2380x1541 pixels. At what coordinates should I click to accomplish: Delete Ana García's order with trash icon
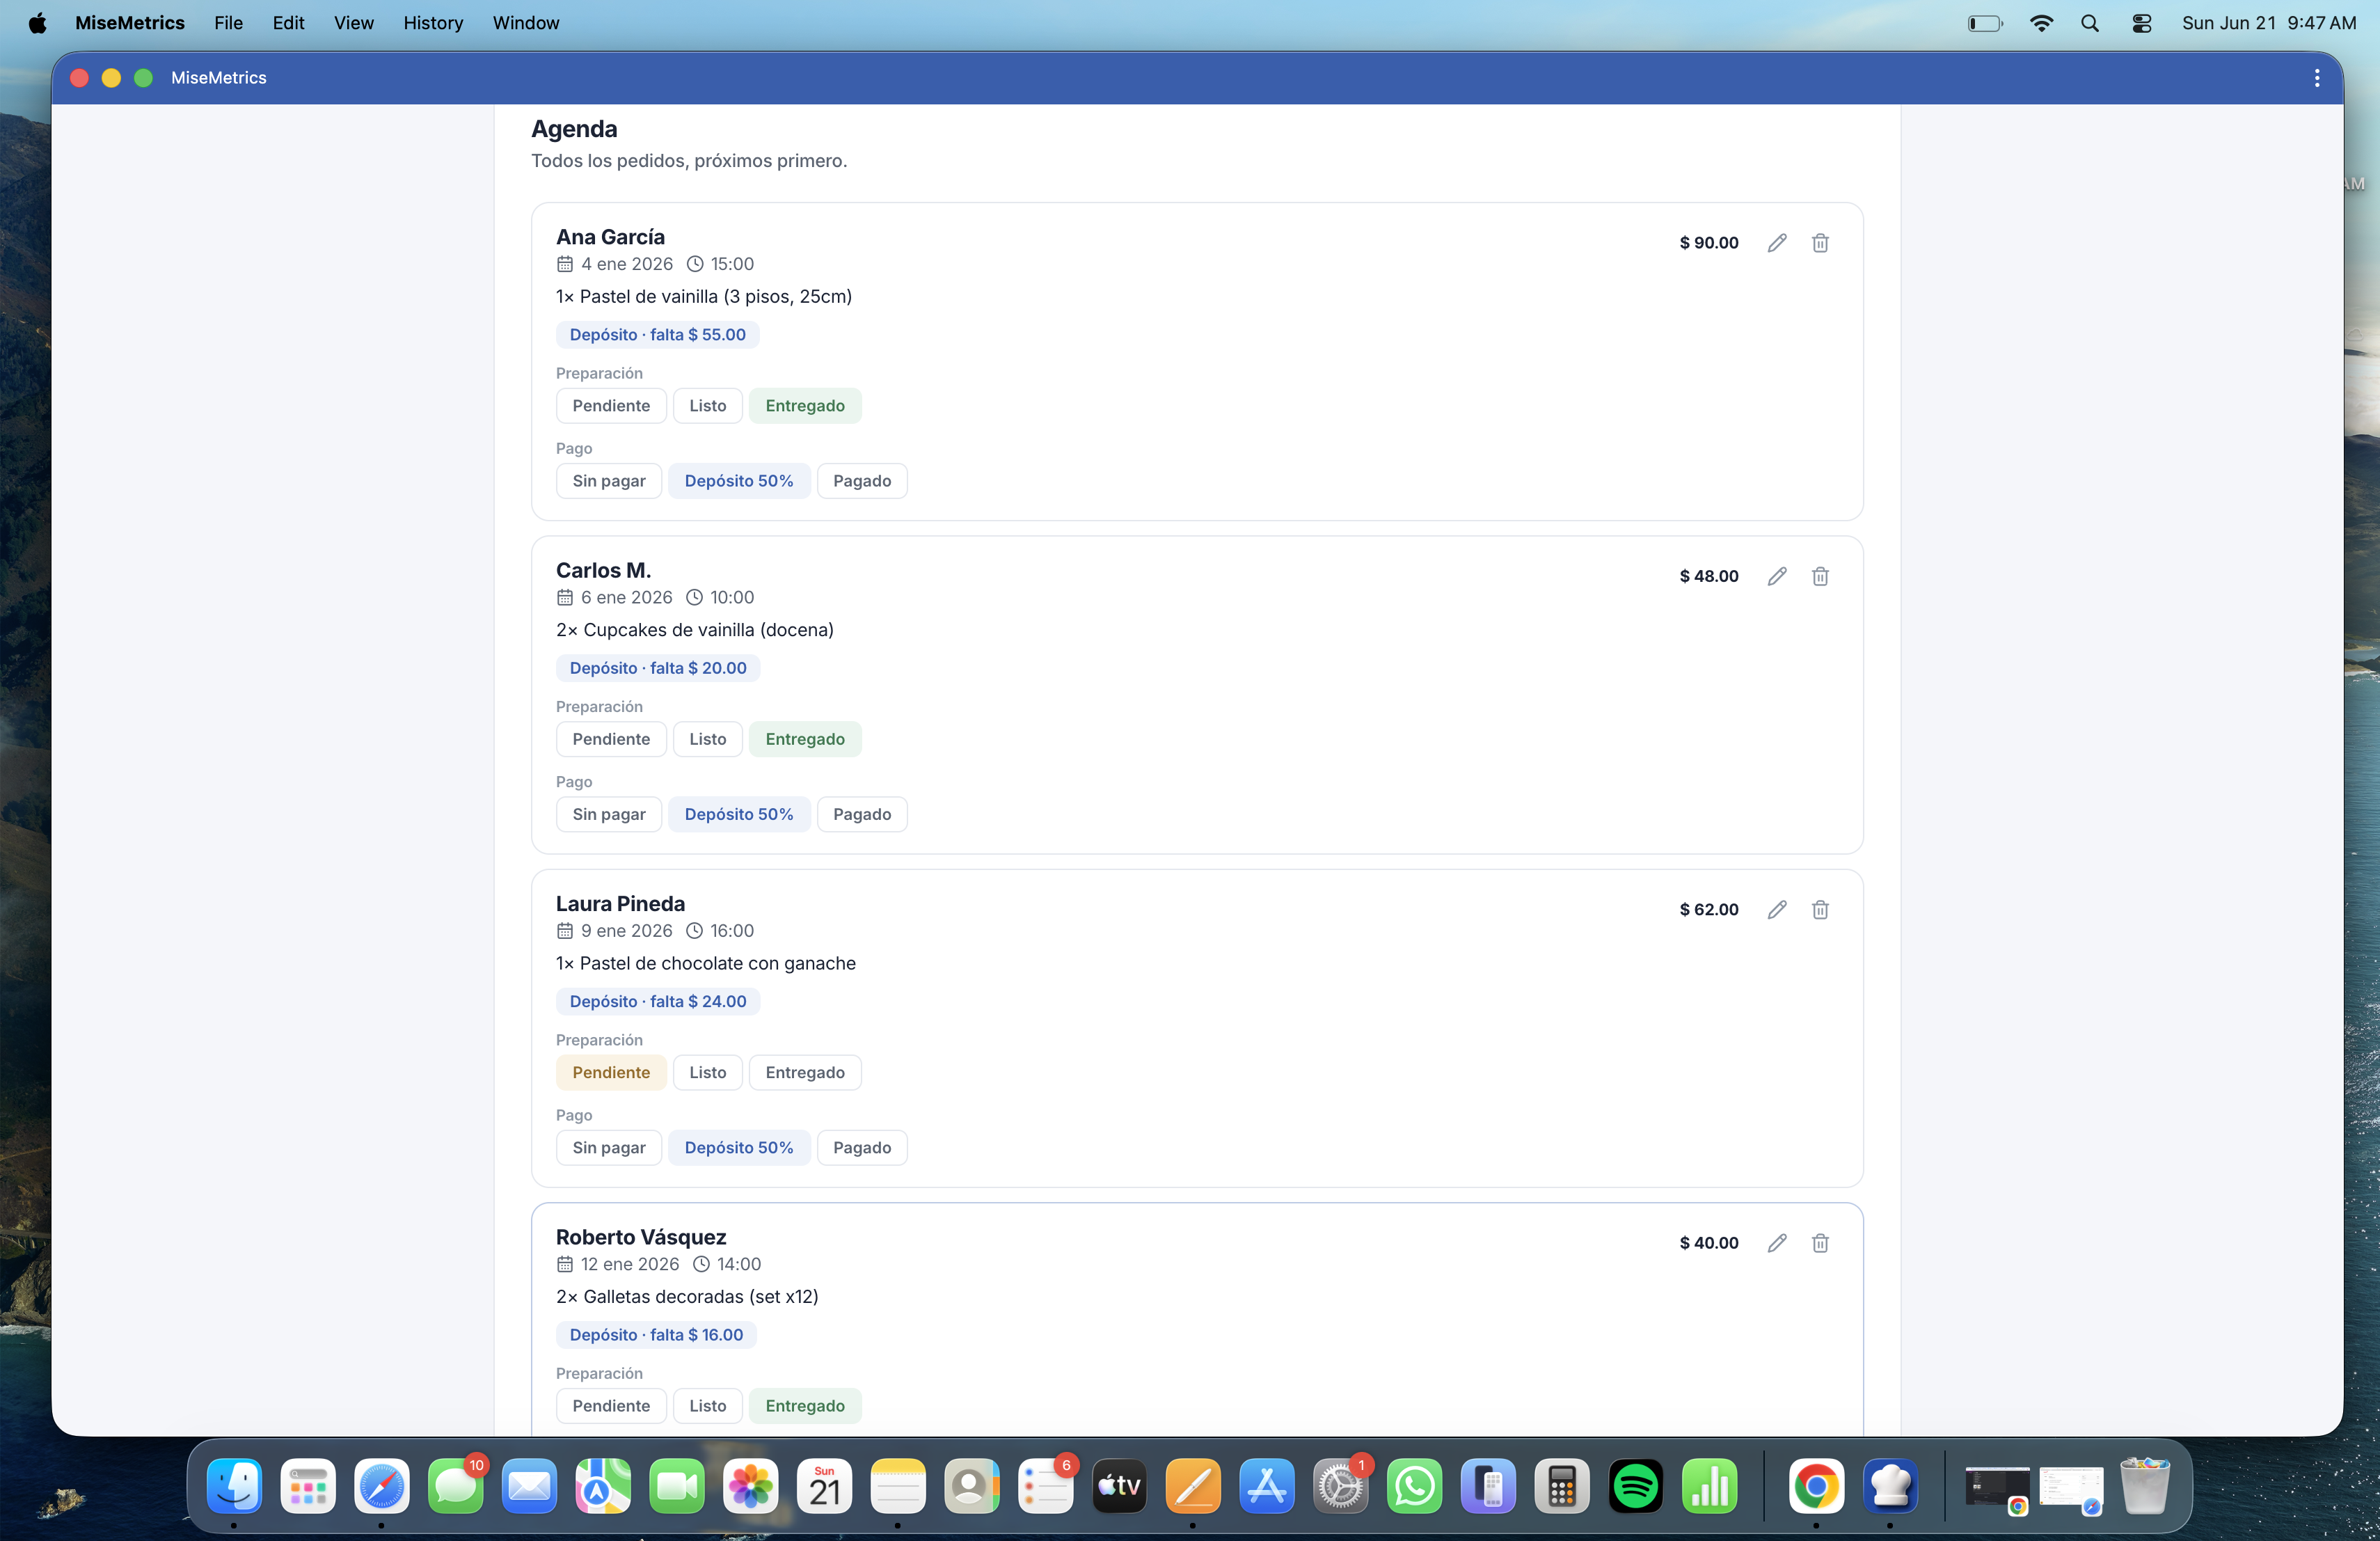1820,243
